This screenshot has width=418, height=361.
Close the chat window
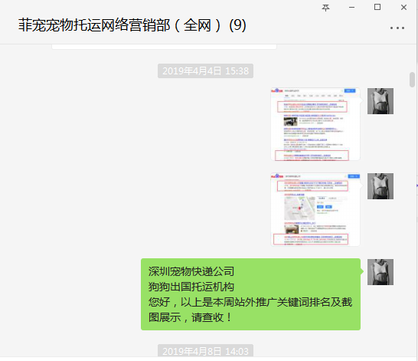click(x=403, y=8)
